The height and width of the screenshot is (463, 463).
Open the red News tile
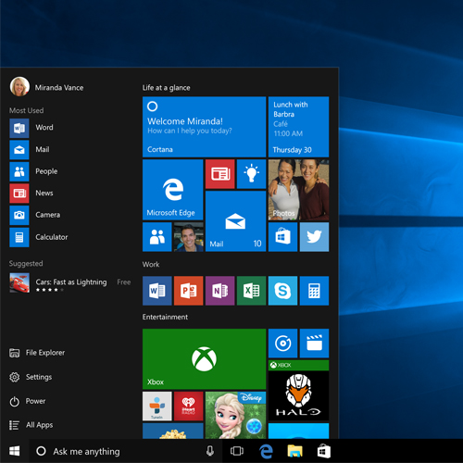coord(220,174)
